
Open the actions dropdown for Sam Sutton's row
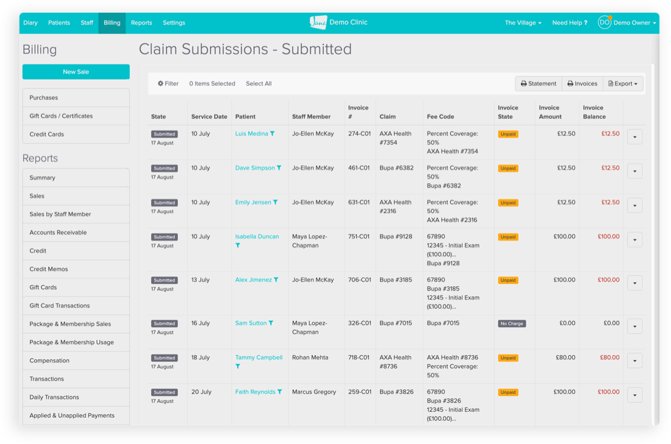[x=634, y=326]
